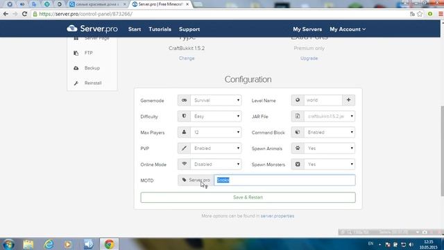
Task: Click the paw icon for Spawn Animals
Action: (298, 148)
